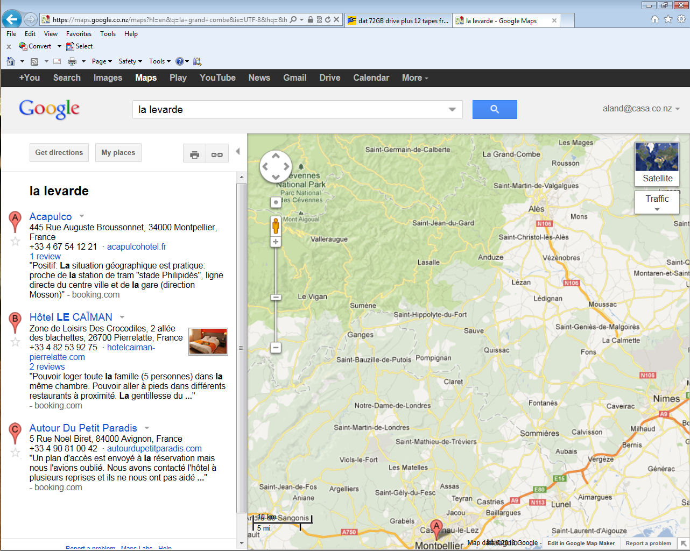The image size is (690, 551).
Task: Click marker B pin beside Hôtel LE CAÏMAN
Action: (x=15, y=322)
